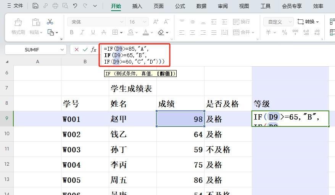
Task: Switch to the 插入 tab
Action: point(137,6)
